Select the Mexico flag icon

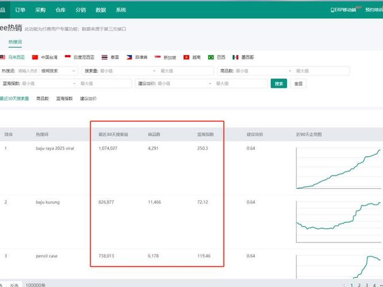236,57
